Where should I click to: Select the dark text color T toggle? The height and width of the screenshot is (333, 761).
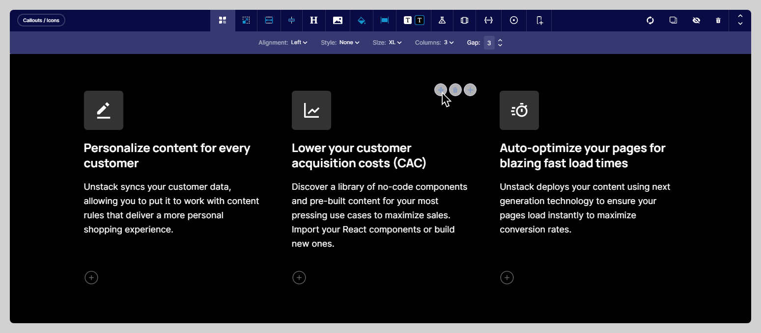pyautogui.click(x=420, y=21)
